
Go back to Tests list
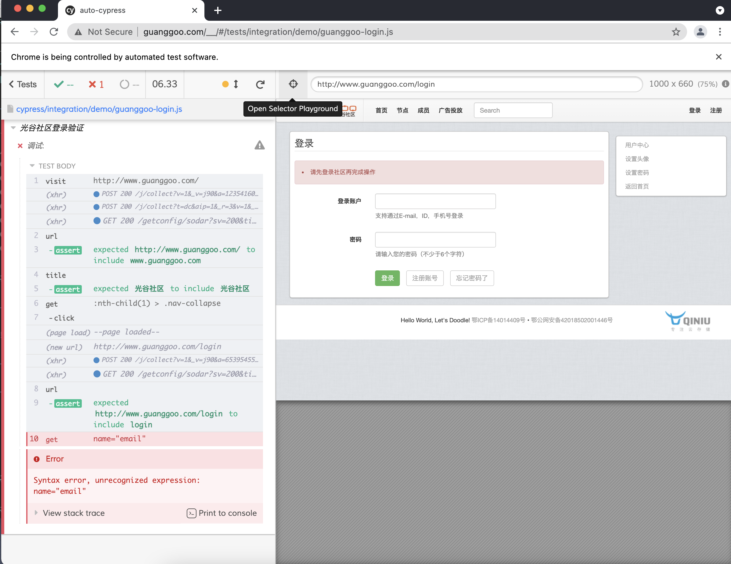[23, 85]
